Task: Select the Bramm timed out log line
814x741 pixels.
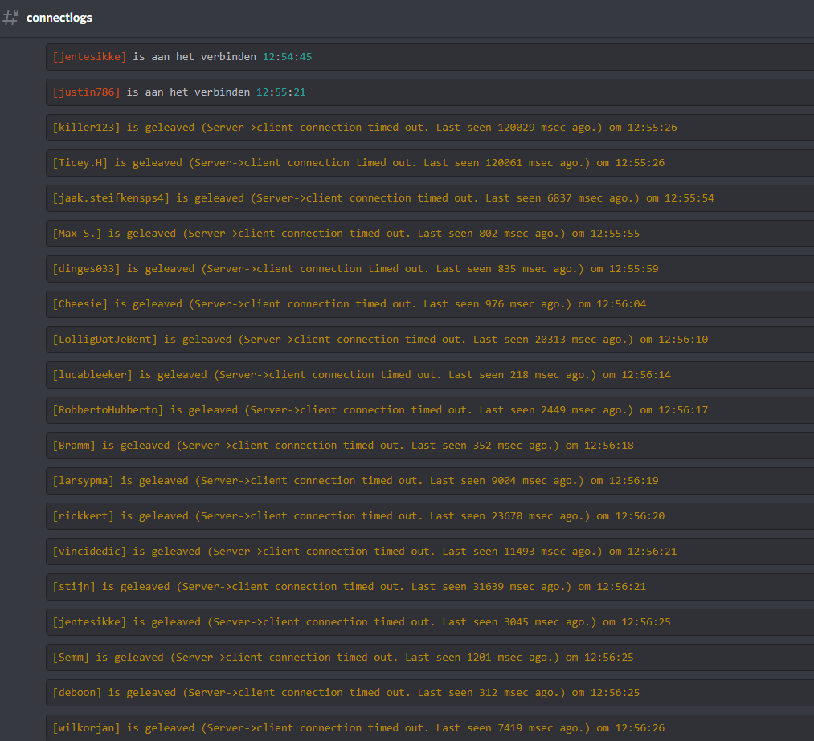Action: (343, 446)
